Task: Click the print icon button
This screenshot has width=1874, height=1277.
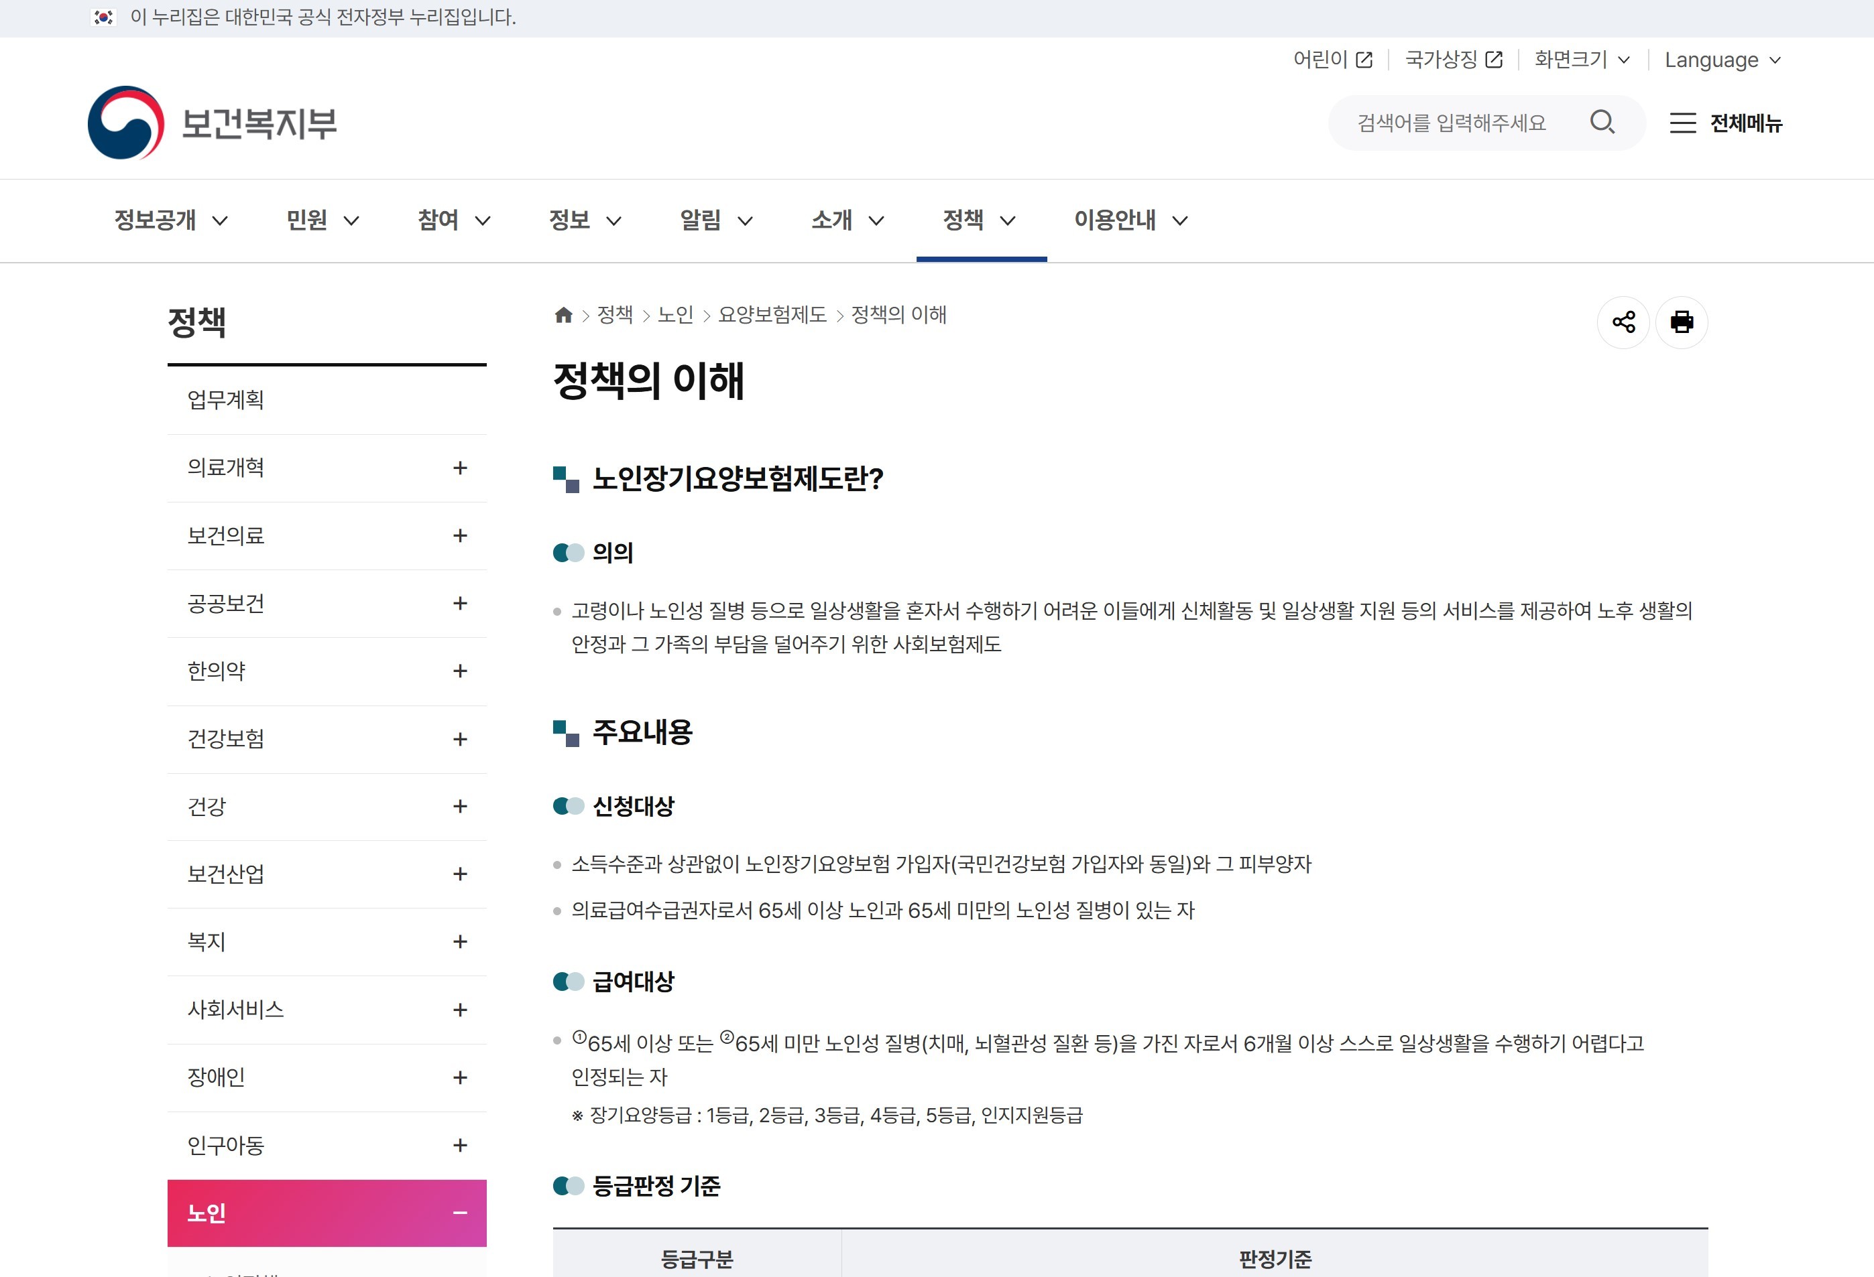Action: pos(1682,322)
